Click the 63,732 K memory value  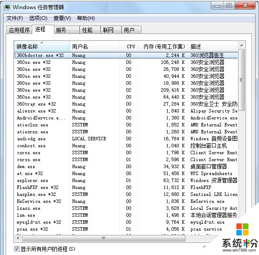coord(174,180)
